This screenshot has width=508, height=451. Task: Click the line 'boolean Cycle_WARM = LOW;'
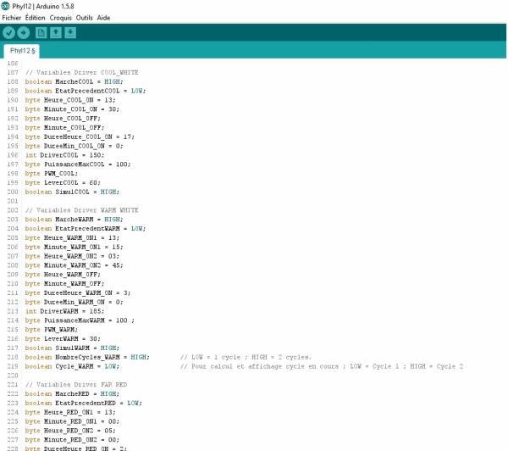[72, 366]
